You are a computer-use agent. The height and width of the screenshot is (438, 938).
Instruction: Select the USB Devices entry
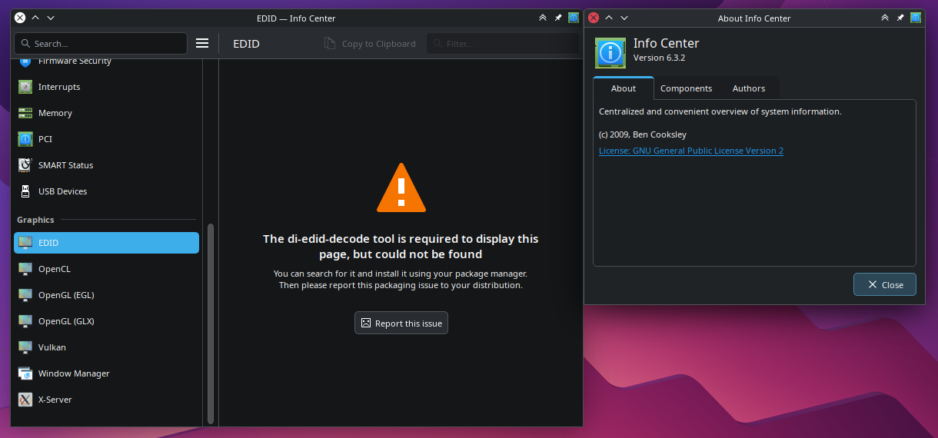click(x=106, y=191)
